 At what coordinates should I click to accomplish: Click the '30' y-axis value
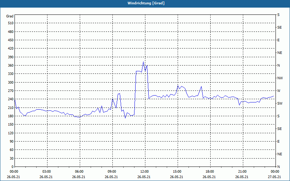12,159
